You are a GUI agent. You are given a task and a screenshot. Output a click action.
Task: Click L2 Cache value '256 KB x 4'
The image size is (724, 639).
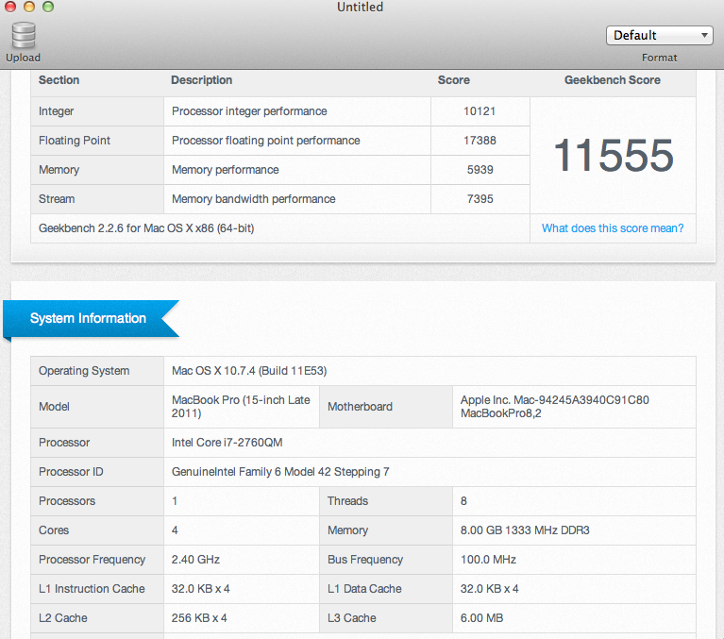[x=199, y=618]
